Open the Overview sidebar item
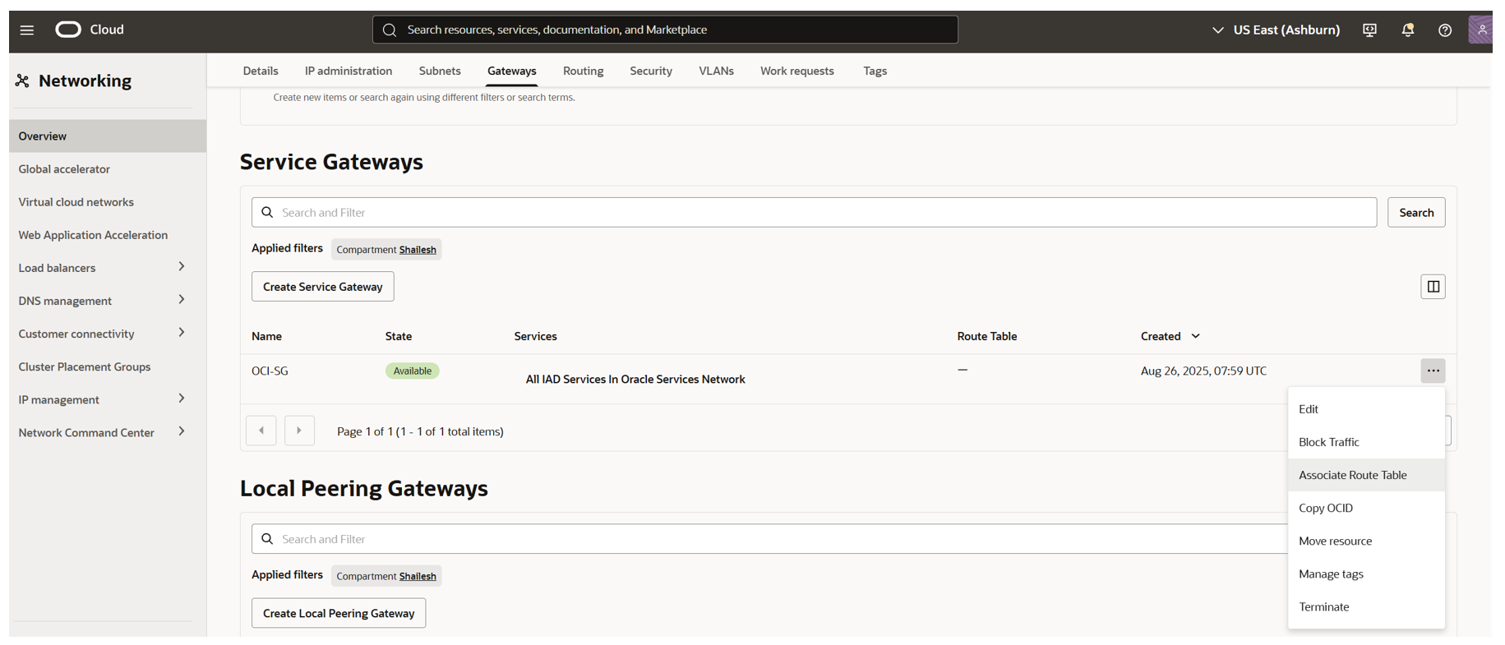The height and width of the screenshot is (645, 1505). click(108, 136)
